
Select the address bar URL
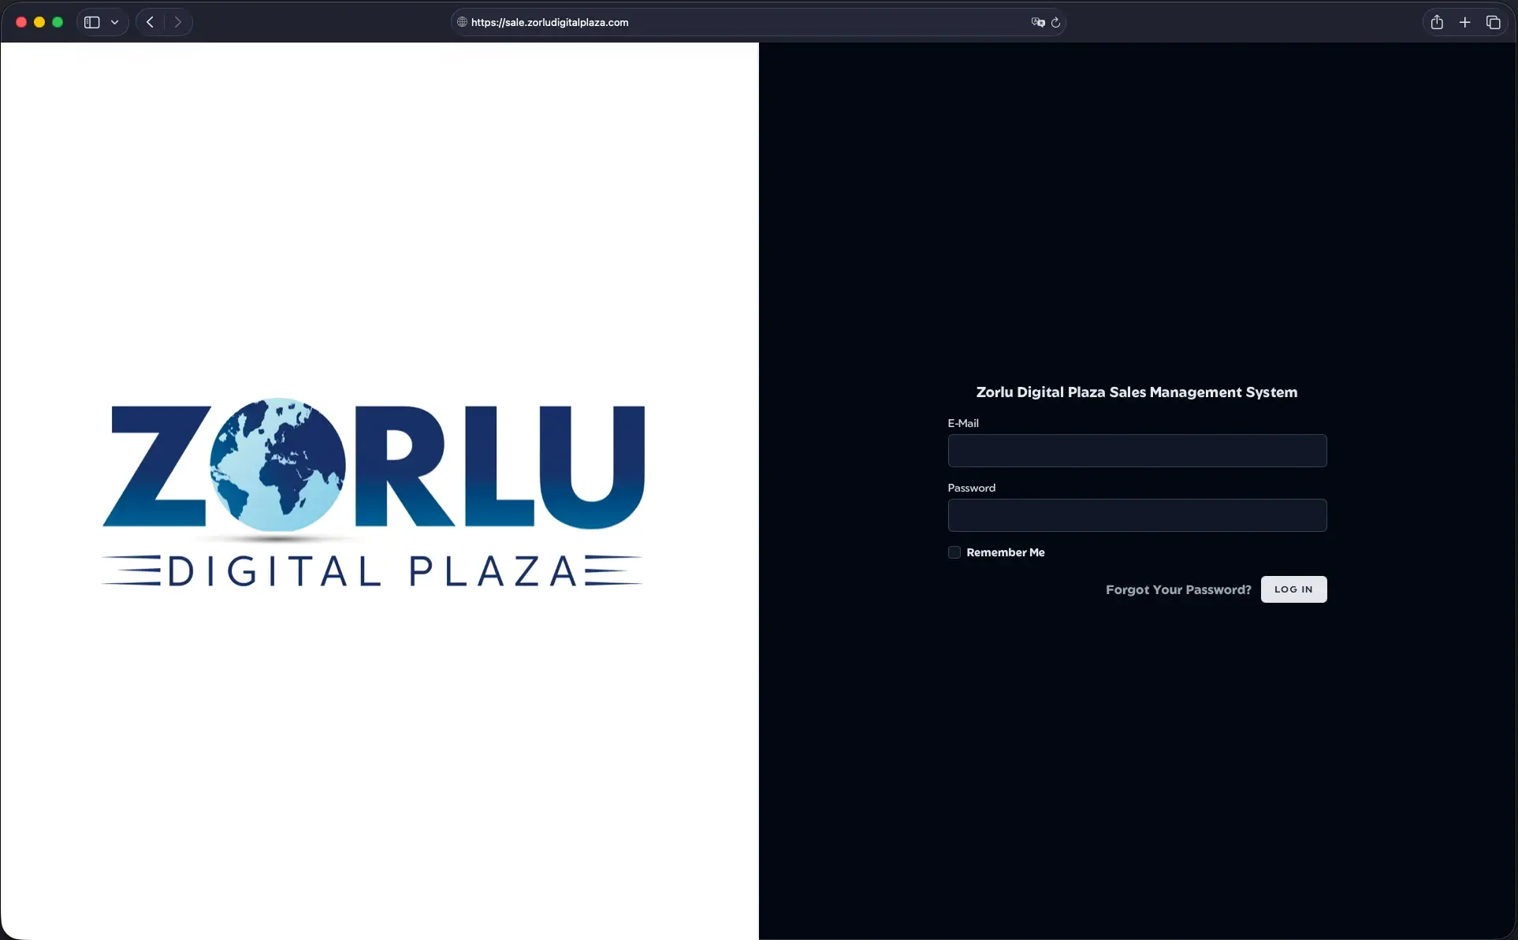tap(549, 21)
